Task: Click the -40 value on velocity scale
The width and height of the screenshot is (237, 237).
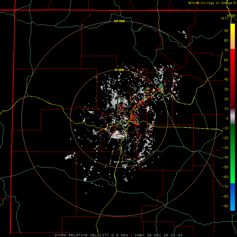Action: point(225,157)
